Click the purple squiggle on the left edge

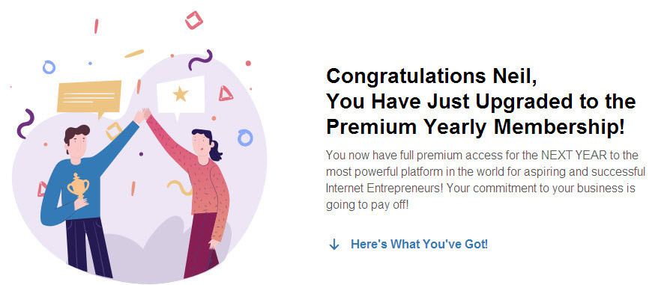coord(25,123)
